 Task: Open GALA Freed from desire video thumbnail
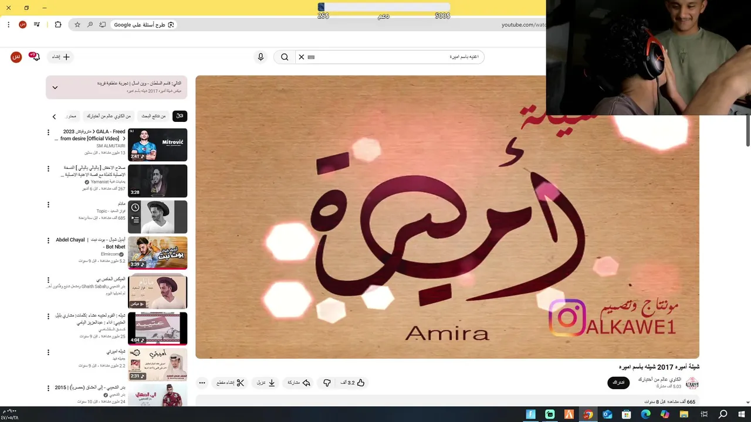pos(157,145)
